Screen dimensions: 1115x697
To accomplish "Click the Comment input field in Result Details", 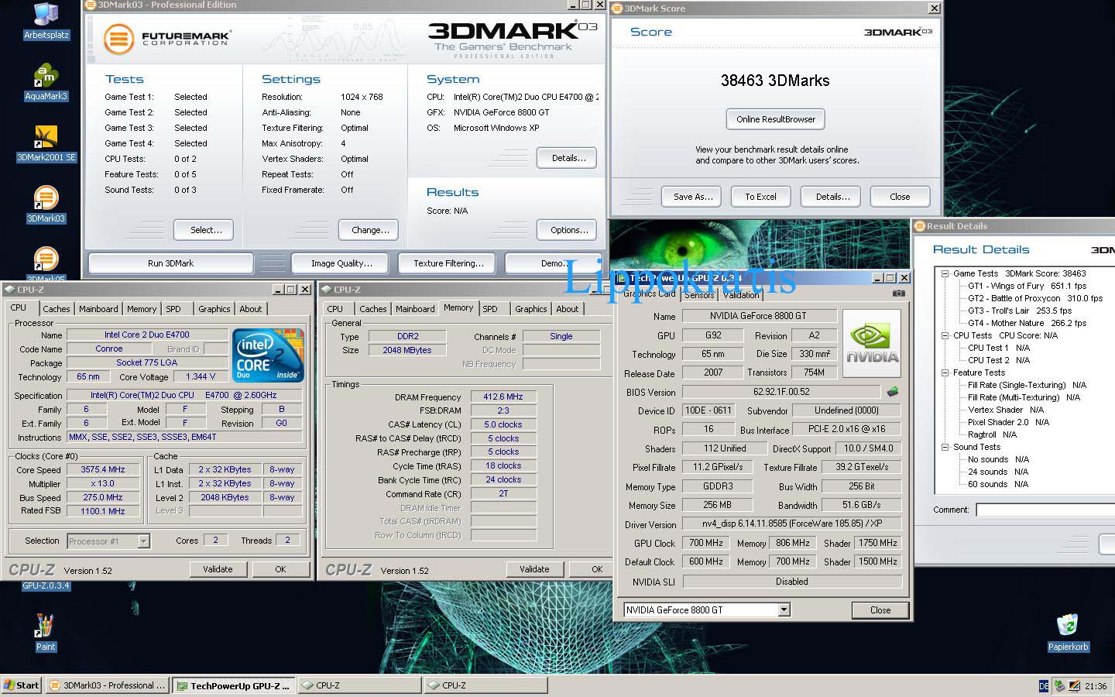I will (x=1045, y=510).
